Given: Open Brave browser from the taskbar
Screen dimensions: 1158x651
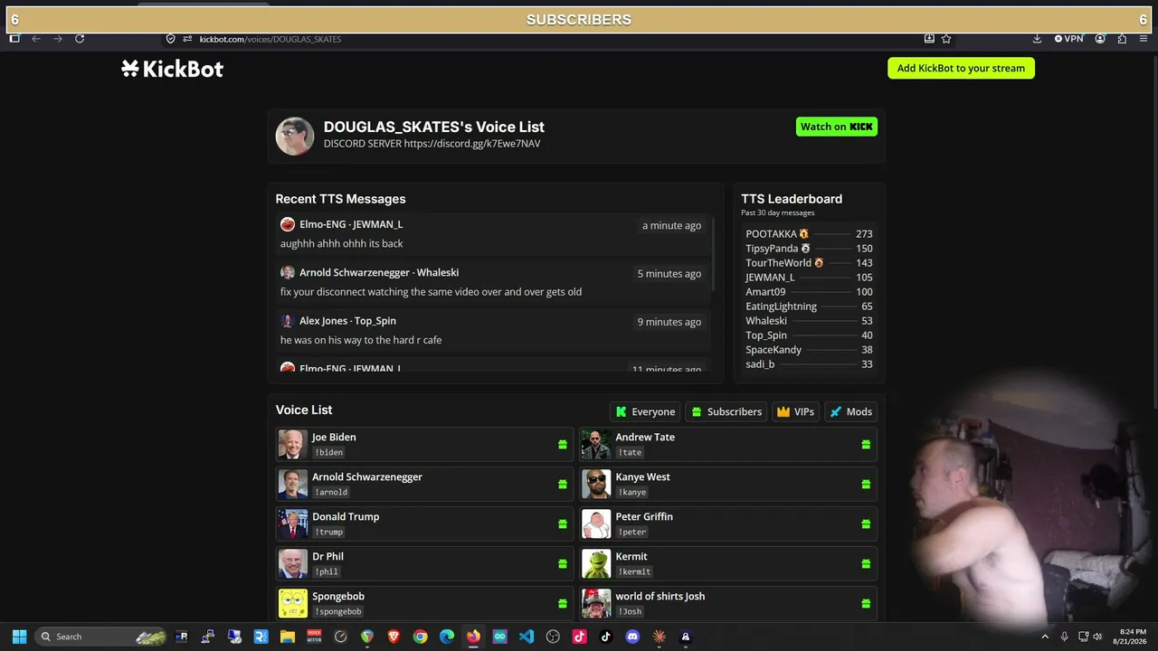Looking at the screenshot, I should (x=394, y=637).
